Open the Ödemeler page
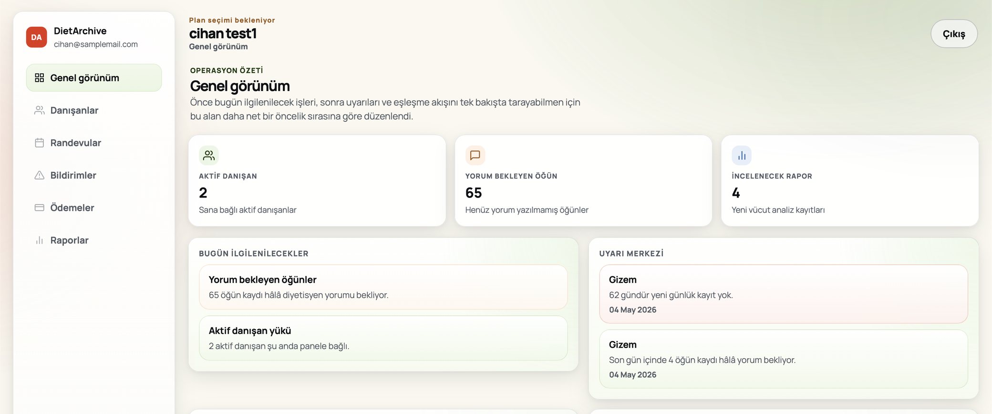Viewport: 992px width, 414px height. [x=94, y=207]
